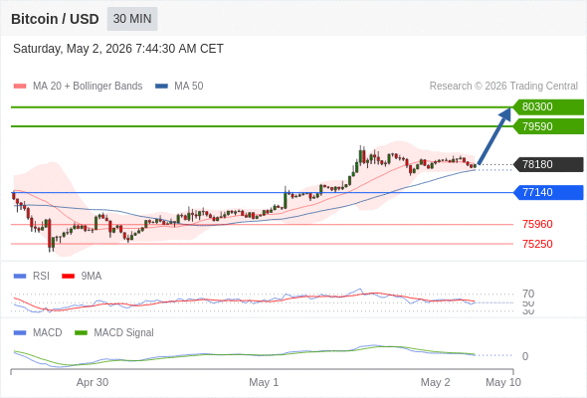Screen dimensions: 587x398
Task: Click the MACD Signal green legend marker
Action: (x=81, y=333)
